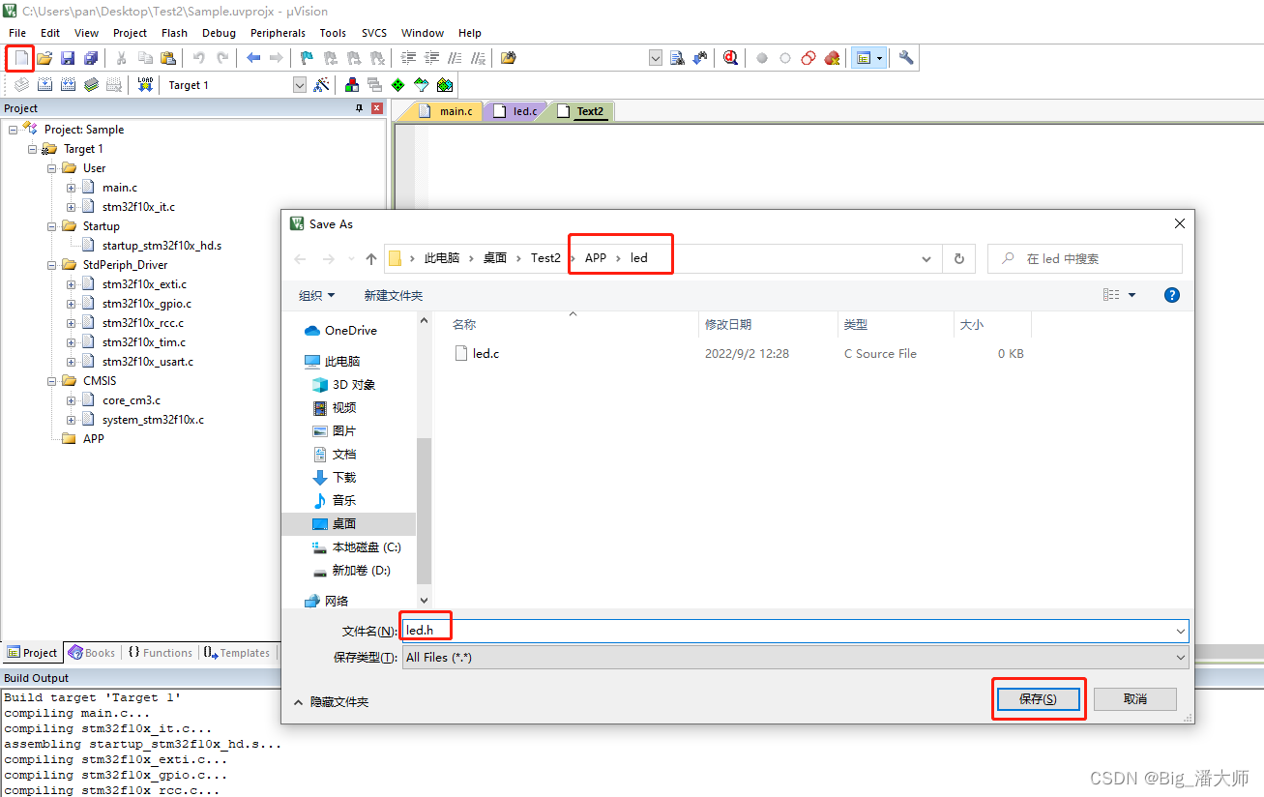Click the 保存(S) button
Viewport: 1264px width, 797px height.
pos(1038,699)
